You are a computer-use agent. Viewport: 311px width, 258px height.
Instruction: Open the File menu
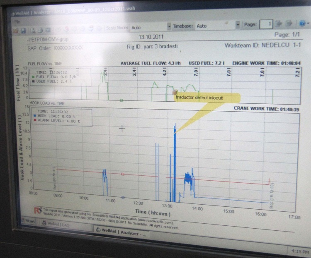click(17, 21)
